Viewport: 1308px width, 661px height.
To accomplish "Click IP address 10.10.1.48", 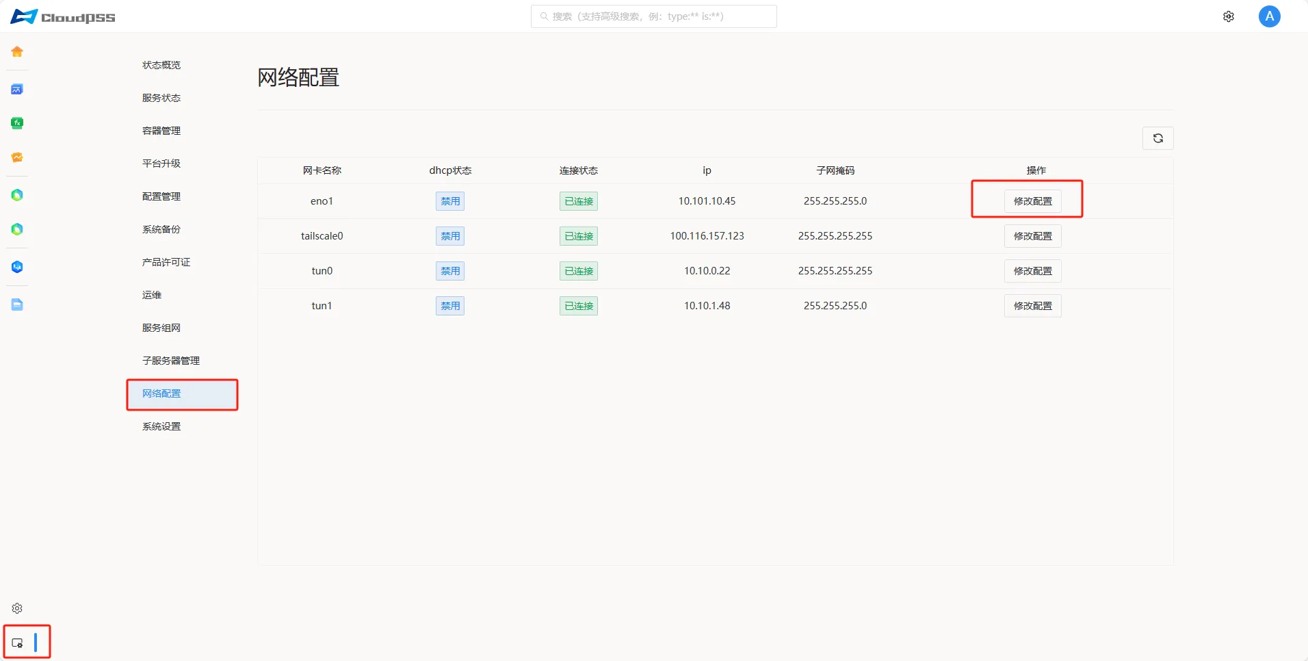I will click(x=707, y=306).
